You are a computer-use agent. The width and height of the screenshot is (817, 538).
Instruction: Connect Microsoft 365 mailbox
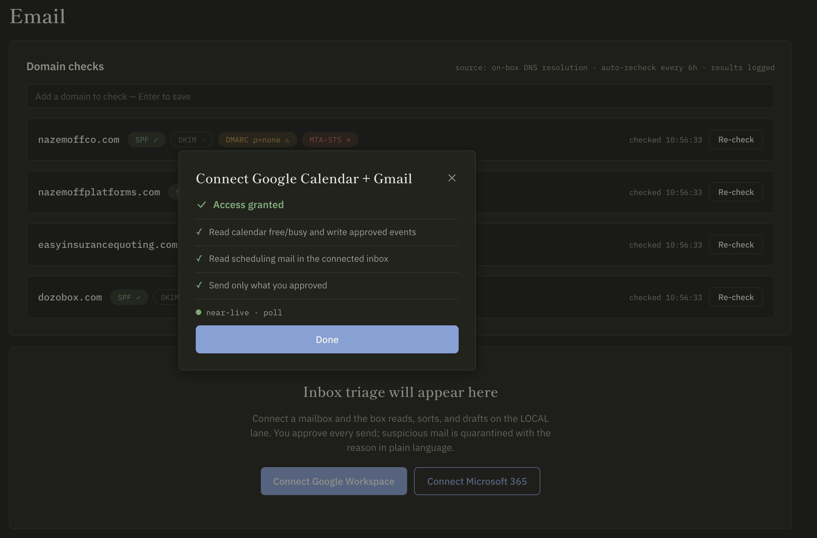tap(477, 481)
